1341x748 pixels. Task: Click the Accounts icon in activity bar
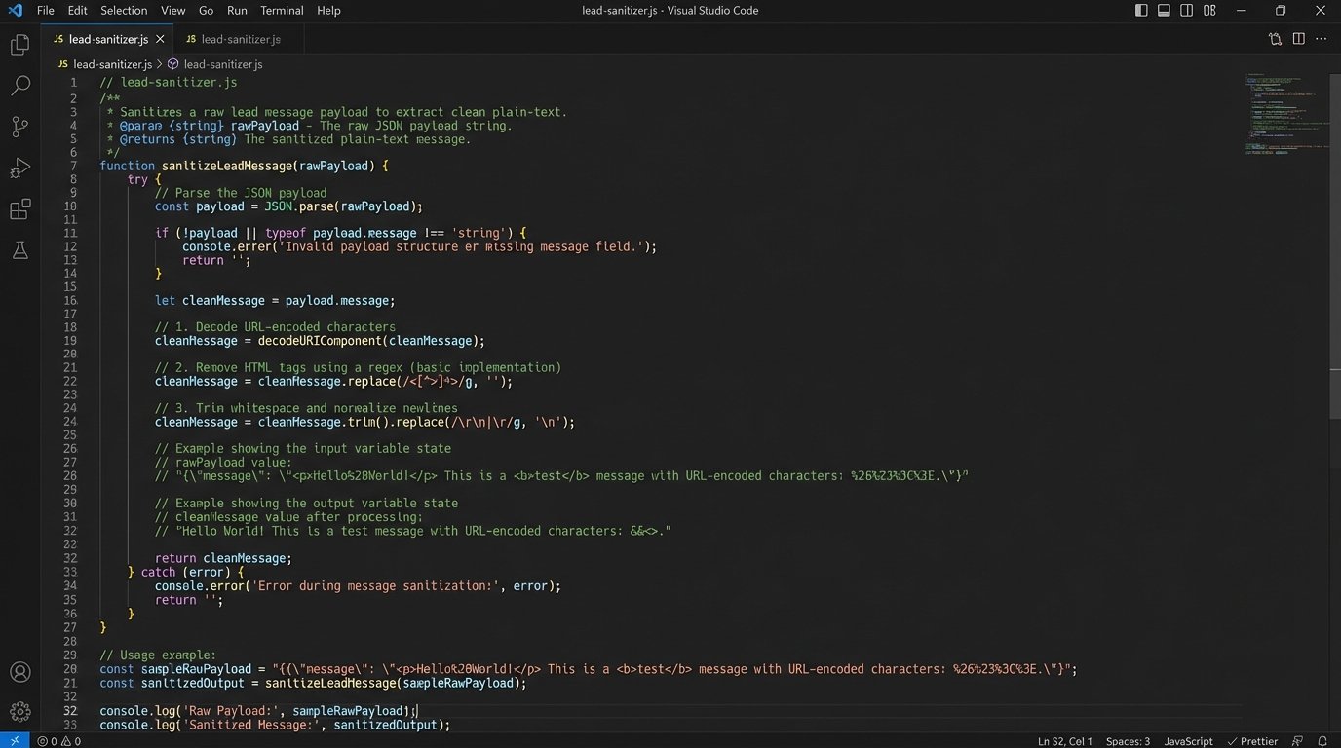[19, 672]
